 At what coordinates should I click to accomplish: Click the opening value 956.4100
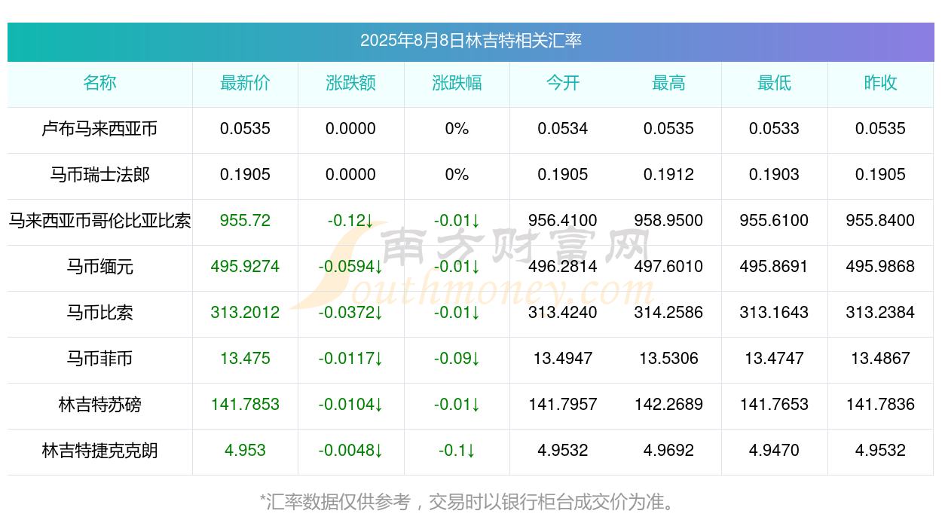point(563,221)
